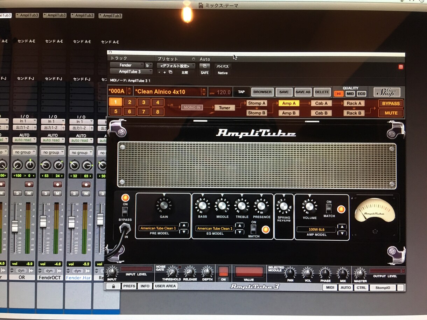Open the preset BROWSER

262,92
